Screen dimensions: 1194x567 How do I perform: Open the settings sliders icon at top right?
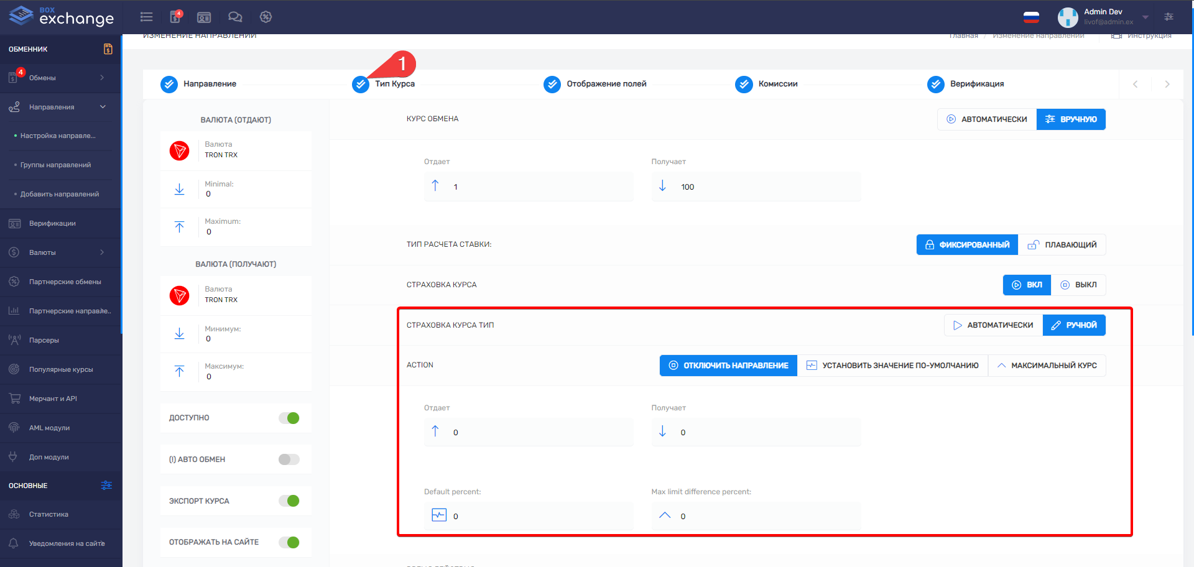1169,17
